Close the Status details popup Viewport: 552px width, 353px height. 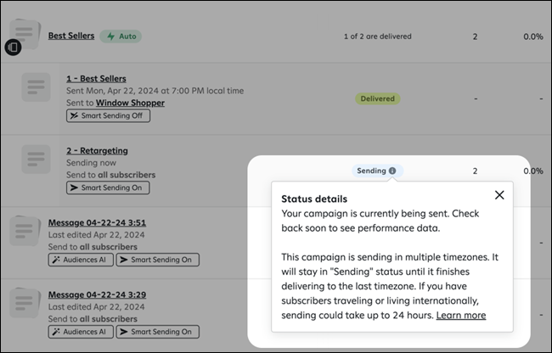pyautogui.click(x=499, y=195)
